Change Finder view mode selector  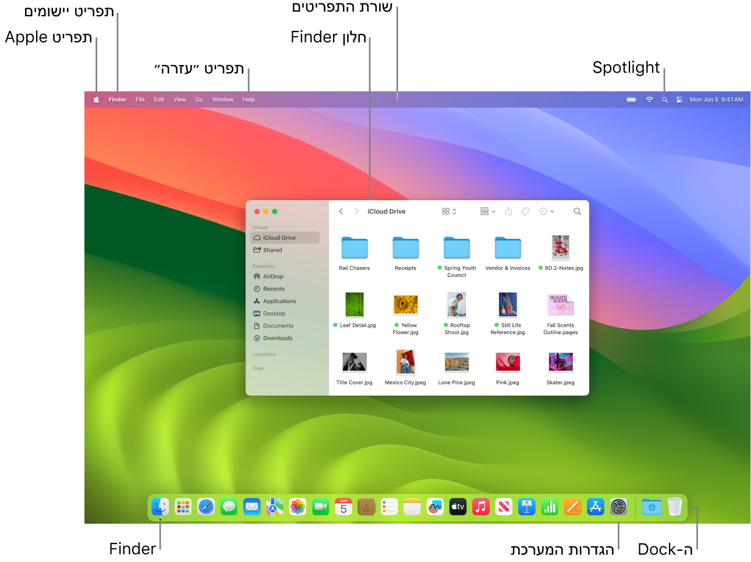pos(449,211)
